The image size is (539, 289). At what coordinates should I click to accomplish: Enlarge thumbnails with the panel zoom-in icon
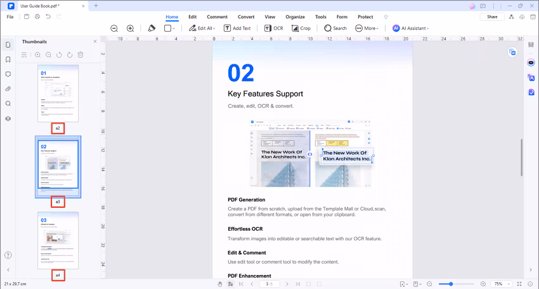(x=37, y=55)
